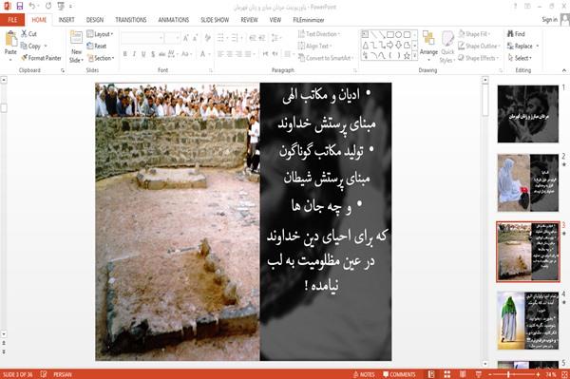
Task: Open the Text Direction dropdown
Action: pyautogui.click(x=319, y=34)
